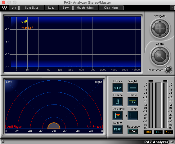Click the left level meter bar

[x=151, y=105]
